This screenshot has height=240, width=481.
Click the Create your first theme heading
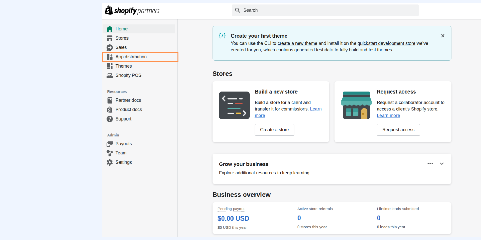(259, 36)
